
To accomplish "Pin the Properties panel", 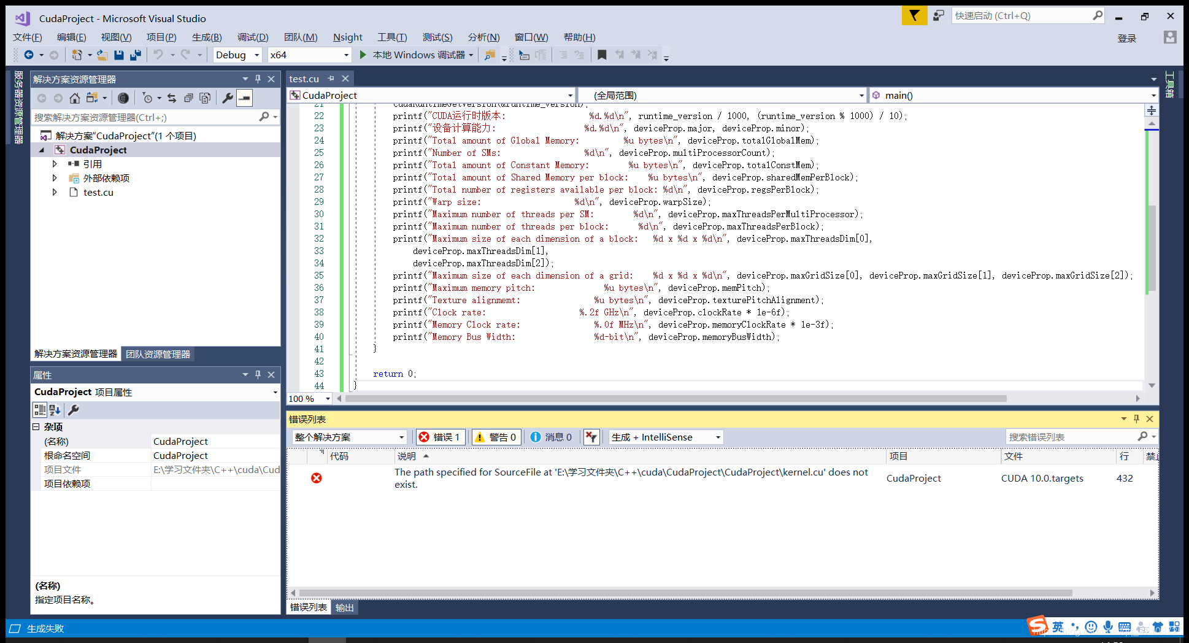I will [x=258, y=375].
